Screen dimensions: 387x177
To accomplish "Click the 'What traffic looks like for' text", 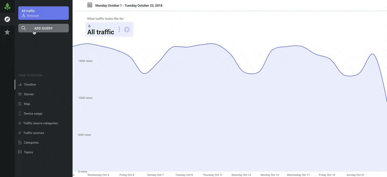I will pyautogui.click(x=105, y=19).
